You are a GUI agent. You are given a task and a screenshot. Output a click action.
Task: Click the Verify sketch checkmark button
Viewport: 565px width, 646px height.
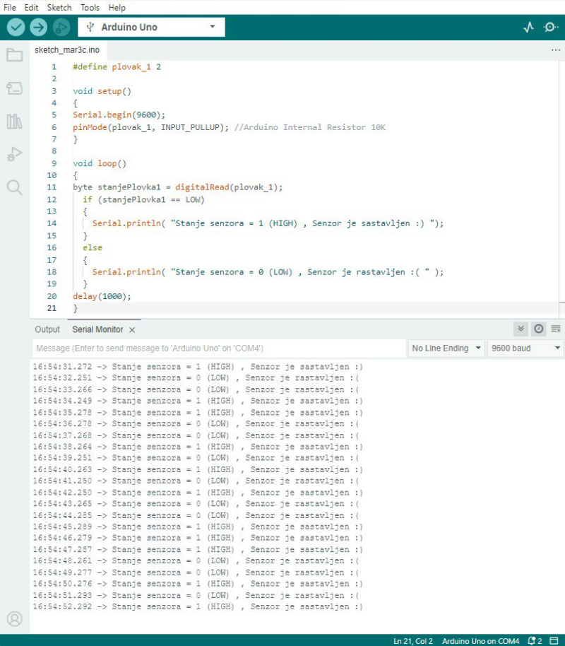pos(16,28)
